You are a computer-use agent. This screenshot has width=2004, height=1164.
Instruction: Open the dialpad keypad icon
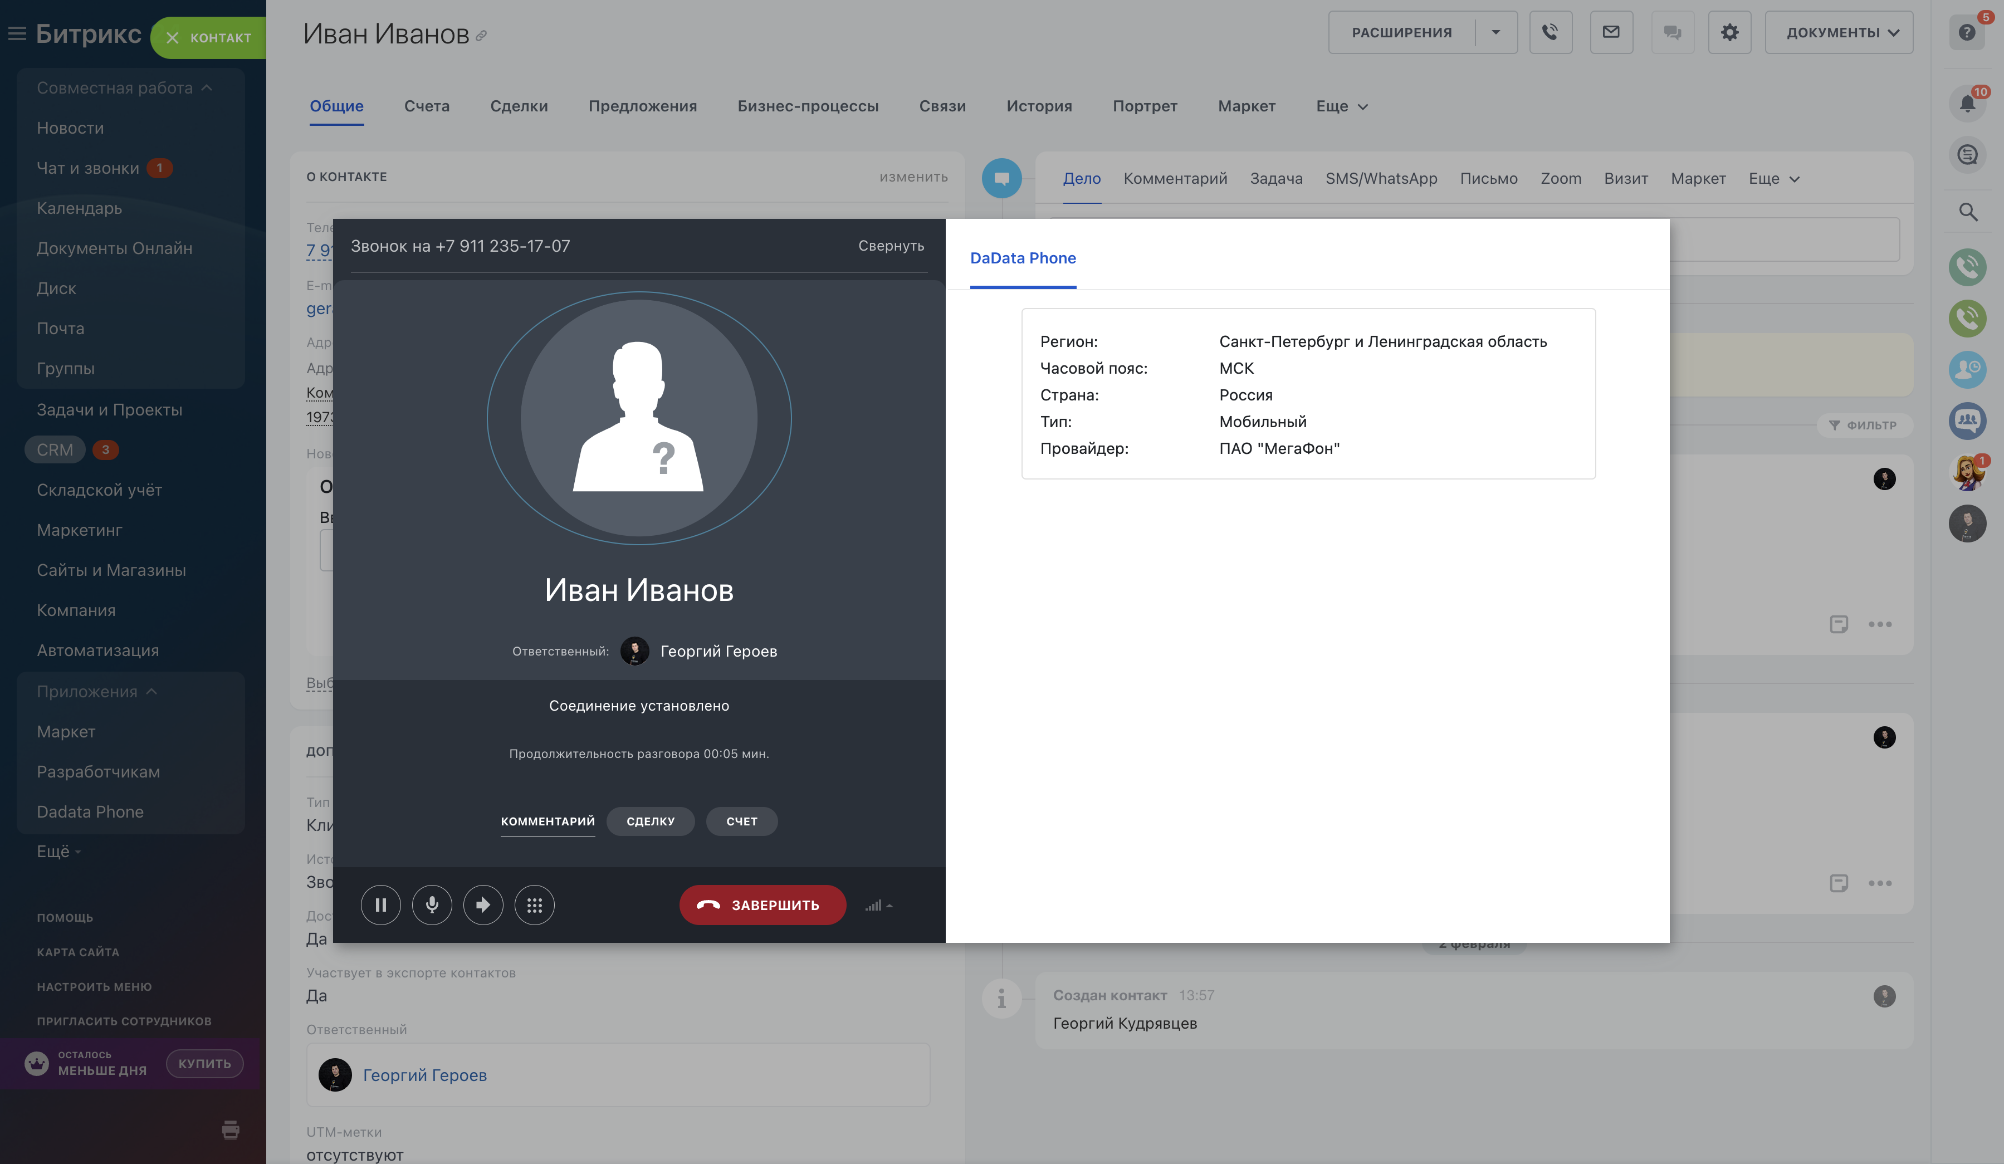(534, 905)
